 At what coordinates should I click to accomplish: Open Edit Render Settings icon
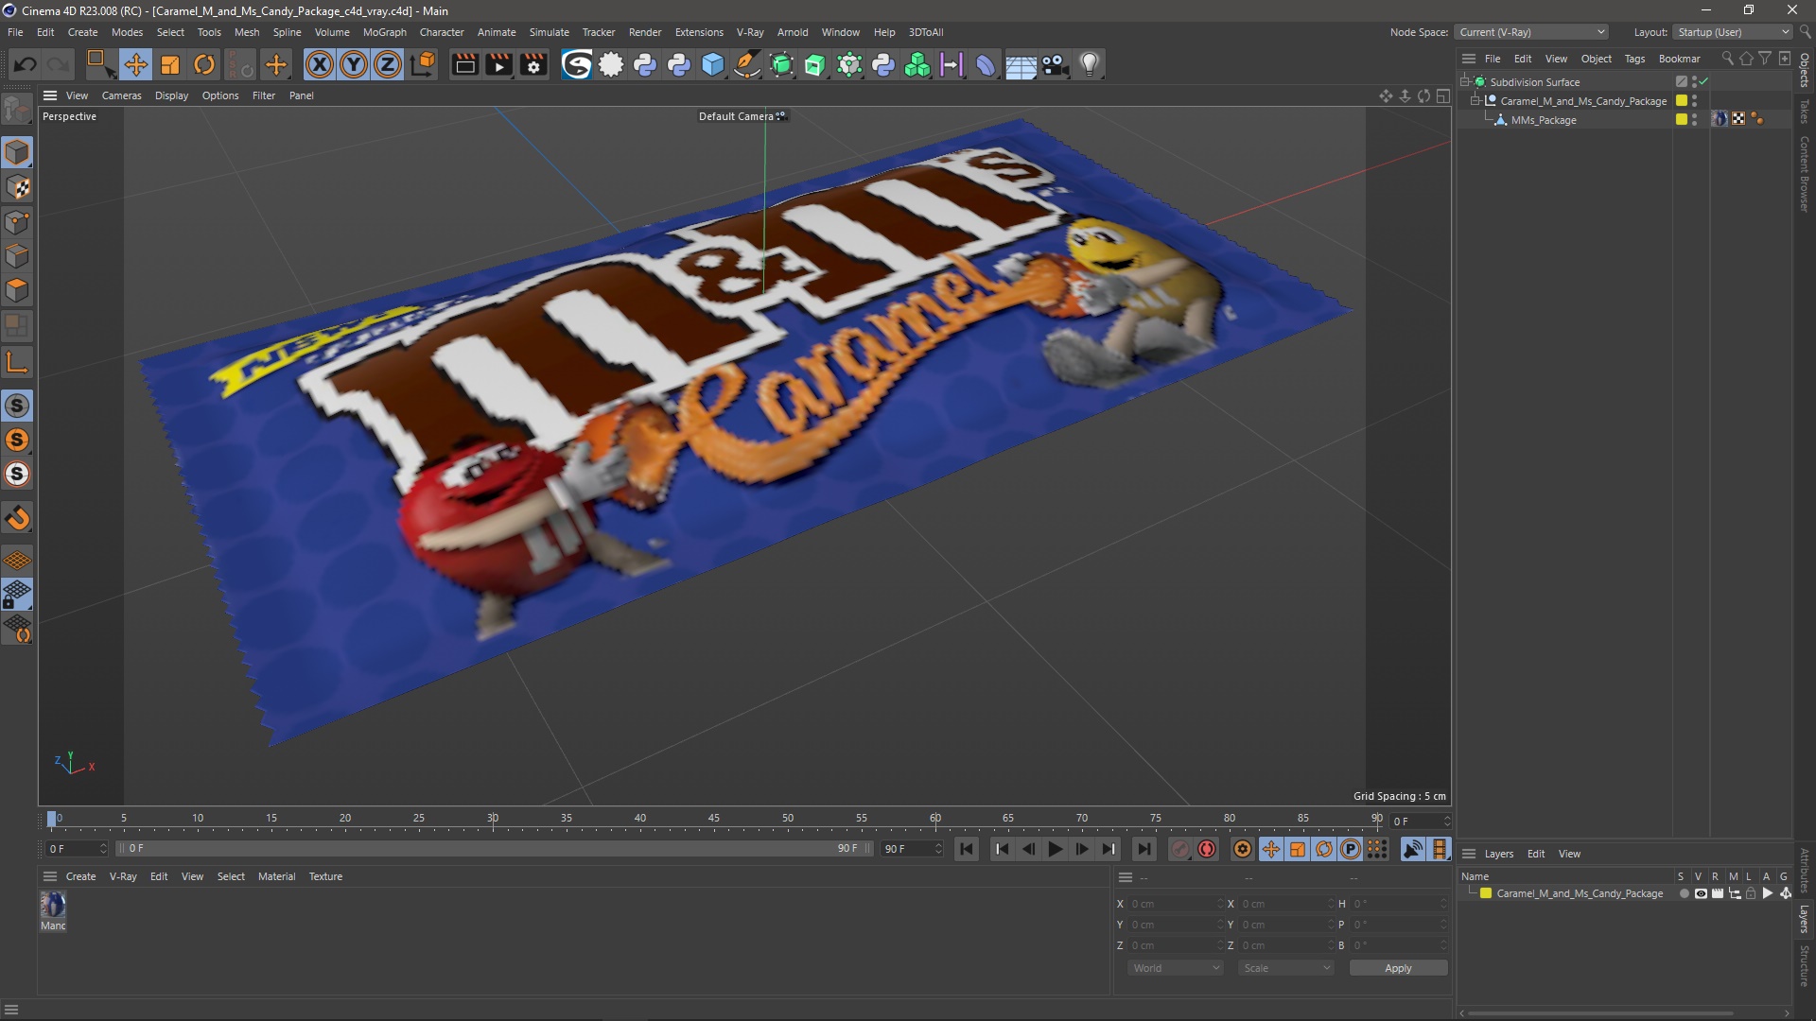(533, 64)
